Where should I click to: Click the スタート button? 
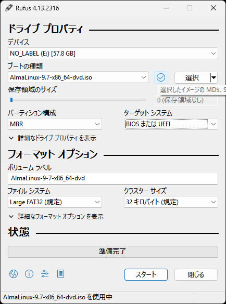pyautogui.click(x=146, y=274)
